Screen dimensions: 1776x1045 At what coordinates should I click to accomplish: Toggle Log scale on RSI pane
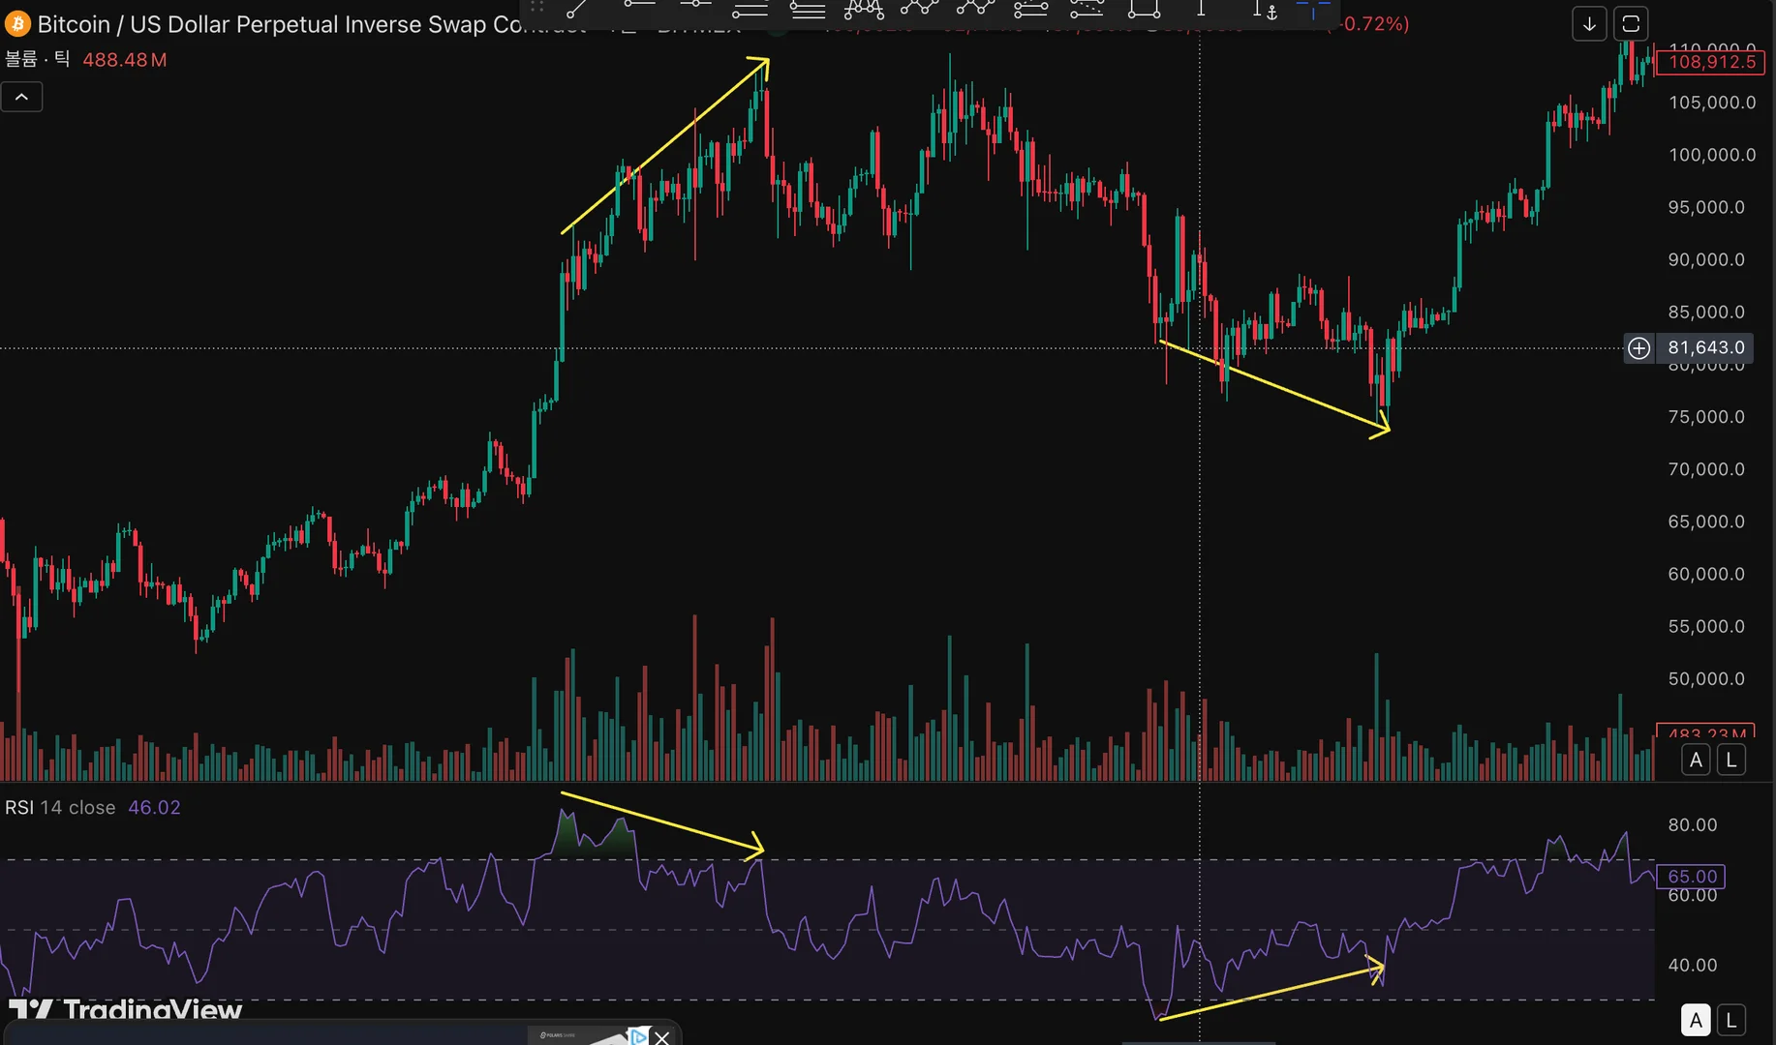pyautogui.click(x=1731, y=1020)
